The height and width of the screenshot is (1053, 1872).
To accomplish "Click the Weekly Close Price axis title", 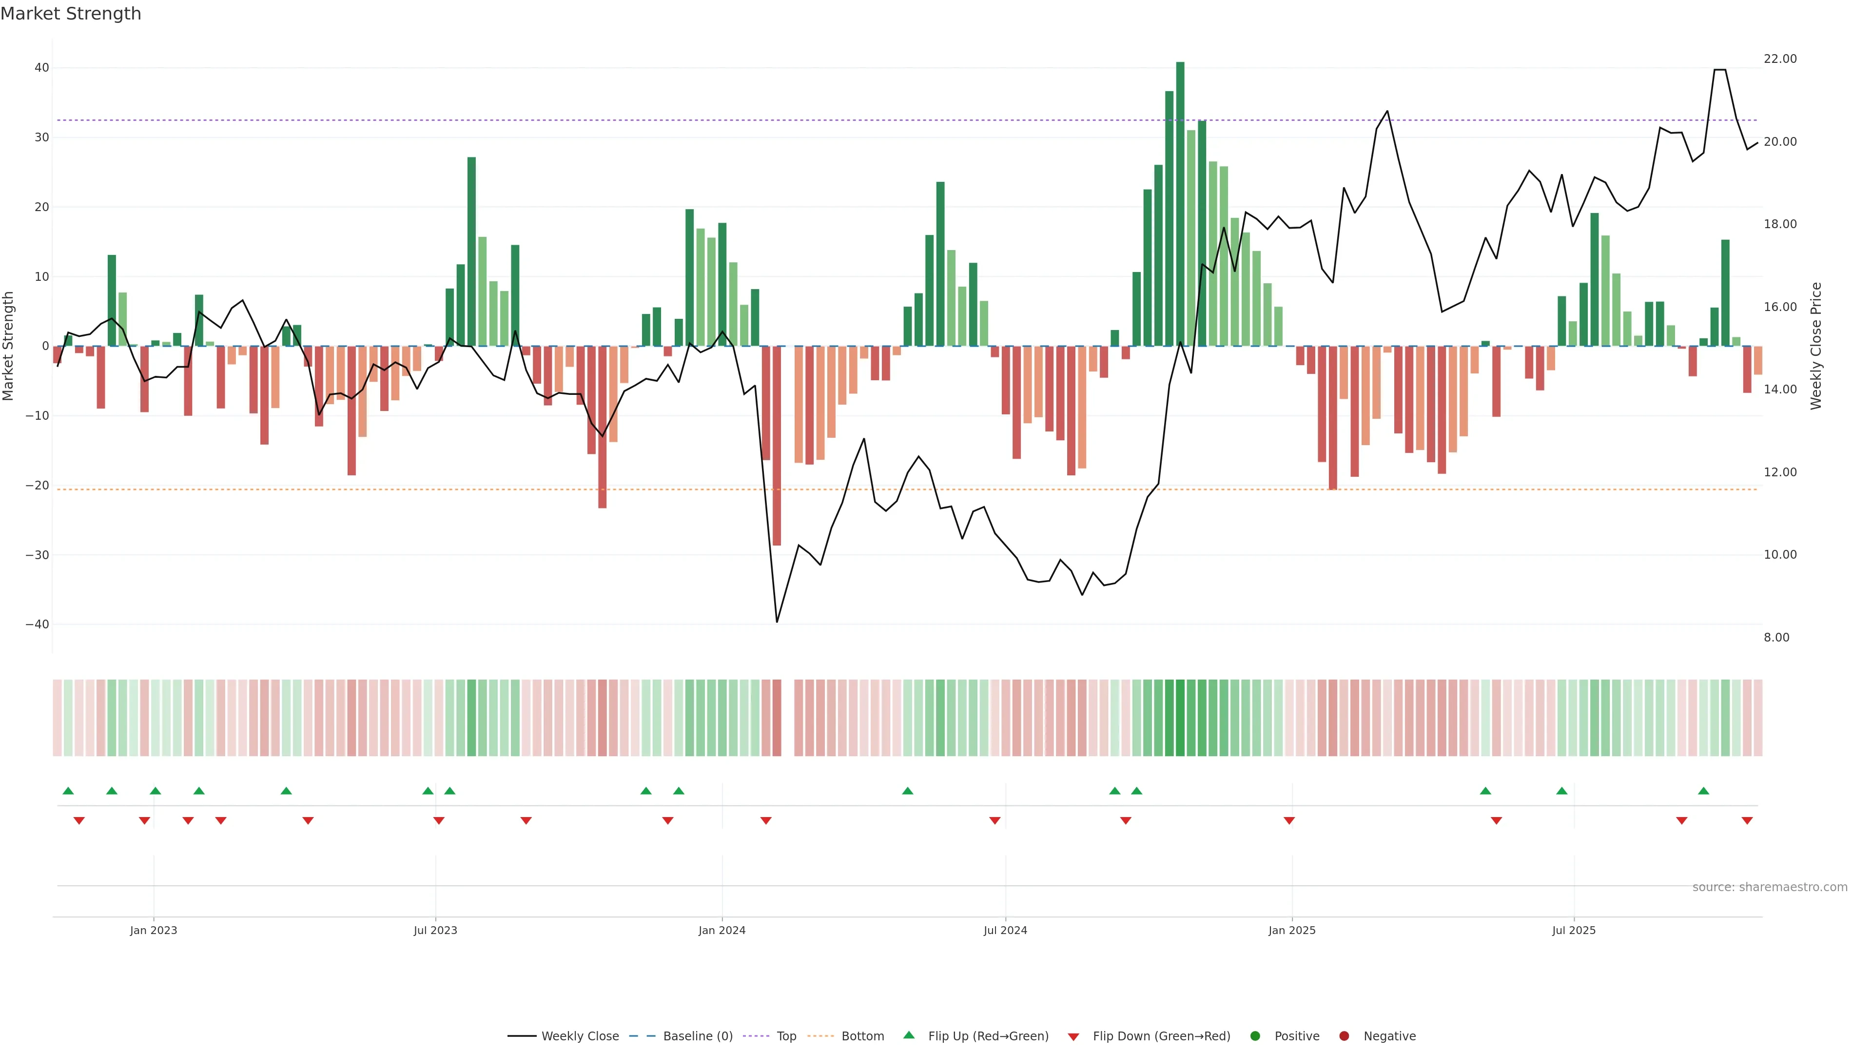I will [x=1816, y=346].
